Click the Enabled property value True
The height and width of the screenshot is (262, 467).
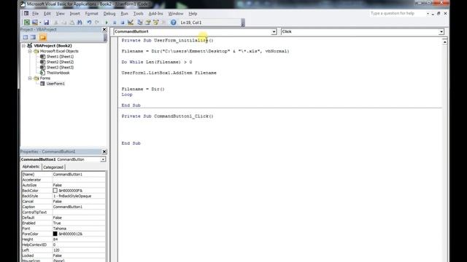tap(79, 223)
